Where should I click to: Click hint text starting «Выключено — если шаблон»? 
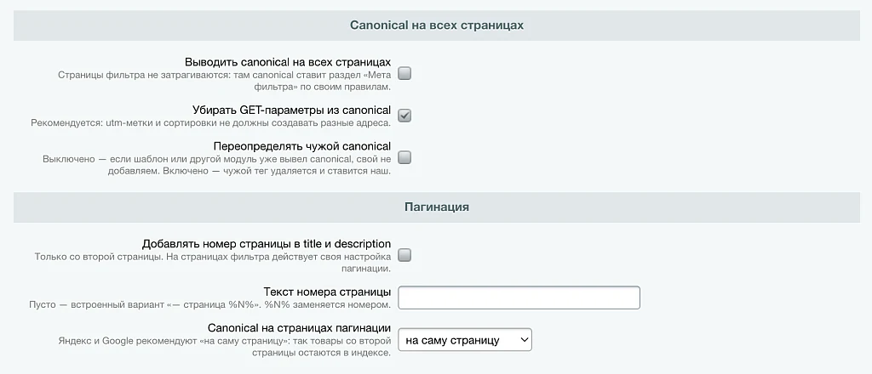pyautogui.click(x=217, y=166)
